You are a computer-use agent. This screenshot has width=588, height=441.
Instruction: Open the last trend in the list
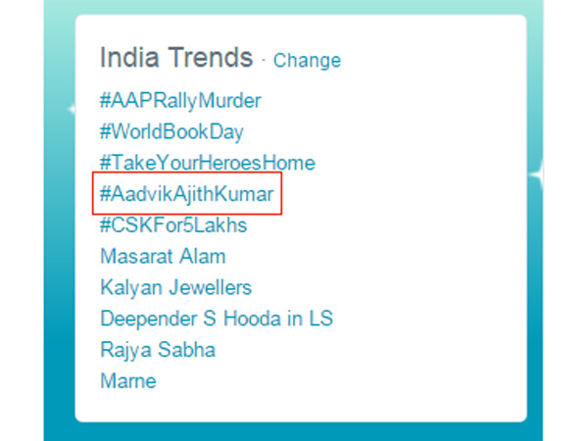(127, 381)
